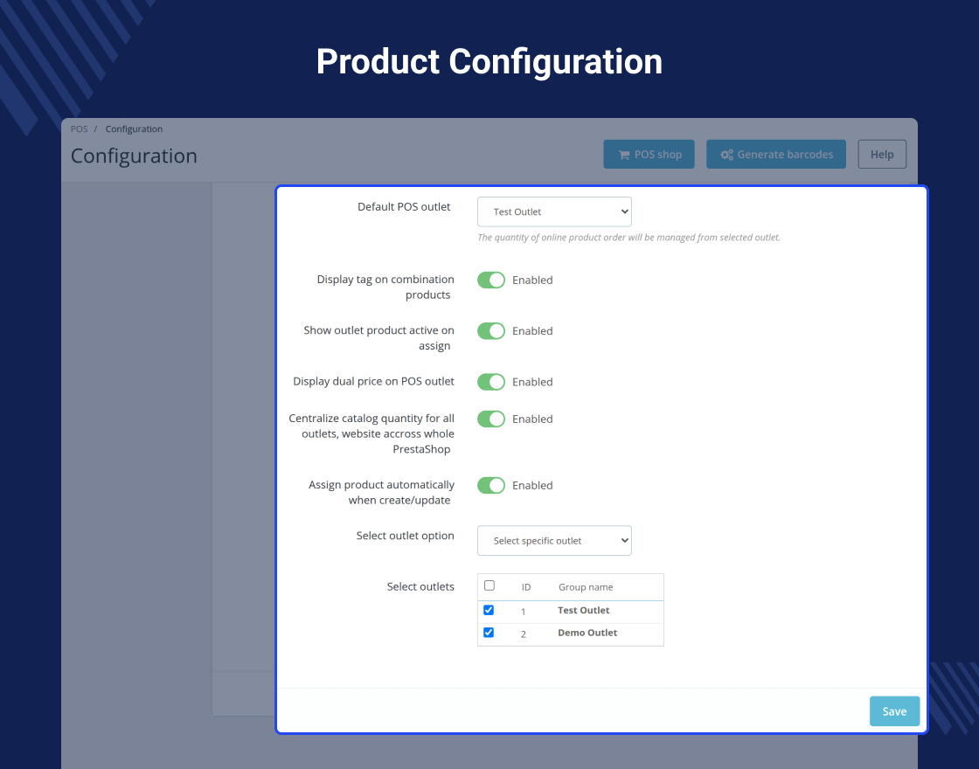
Task: Go to POS breadcrumb link
Action: tap(80, 129)
